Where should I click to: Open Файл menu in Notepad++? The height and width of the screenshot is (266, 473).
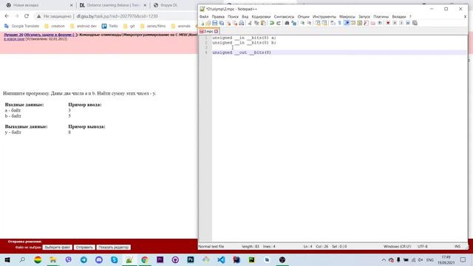tap(204, 16)
